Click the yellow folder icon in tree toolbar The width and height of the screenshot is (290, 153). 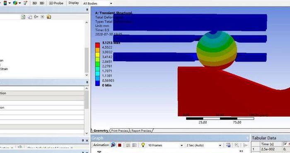(49, 17)
